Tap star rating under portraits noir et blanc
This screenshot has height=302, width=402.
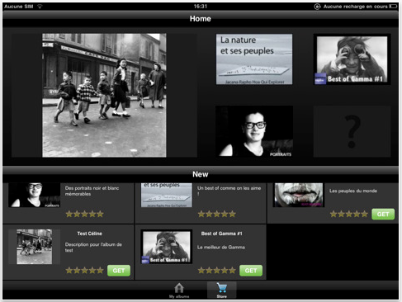pyautogui.click(x=85, y=214)
